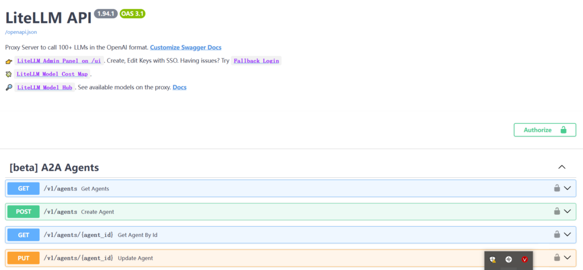The width and height of the screenshot is (583, 270).
Task: Open the Customize Swagger Docs link
Action: (x=186, y=48)
